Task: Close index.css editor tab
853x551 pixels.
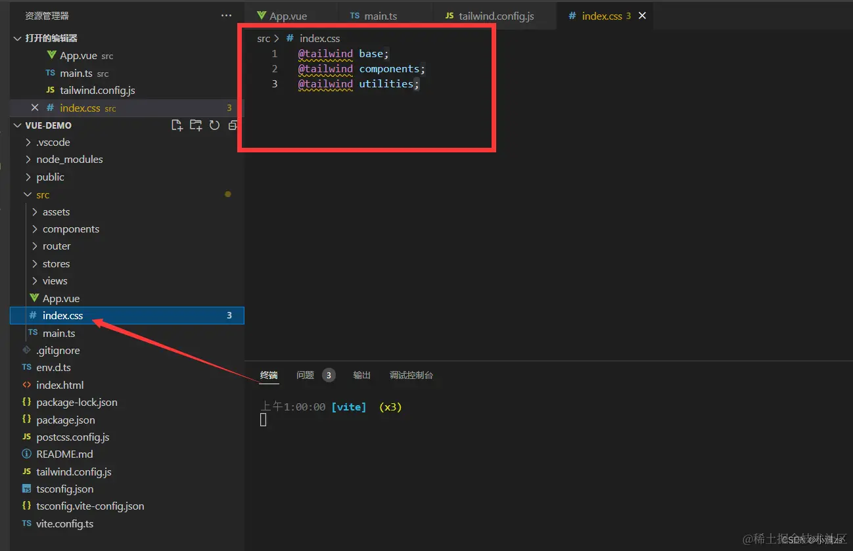Action: pos(642,15)
